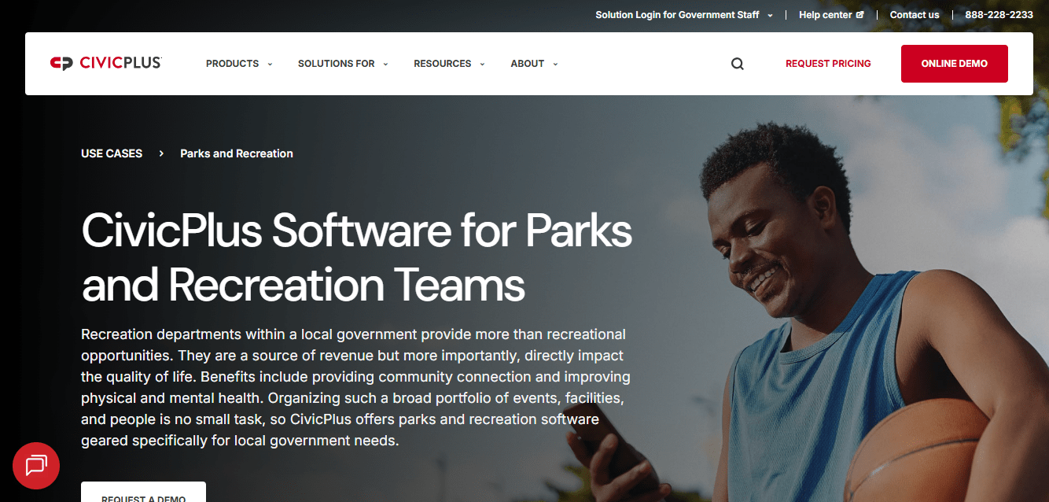This screenshot has width=1049, height=502.
Task: Open the RESOURCES menu
Action: tap(443, 64)
